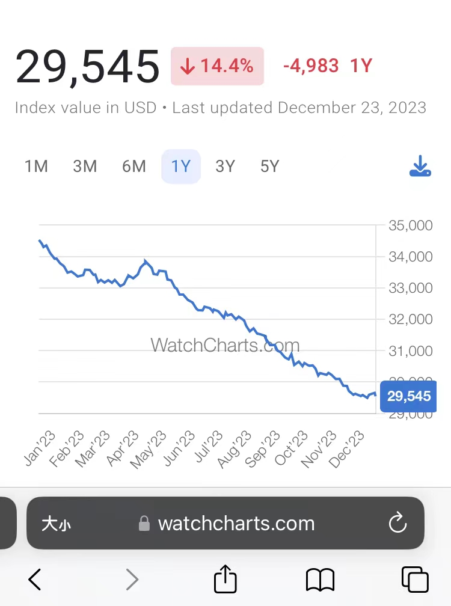Show all open Safari tabs
This screenshot has width=451, height=606.
coord(415,580)
